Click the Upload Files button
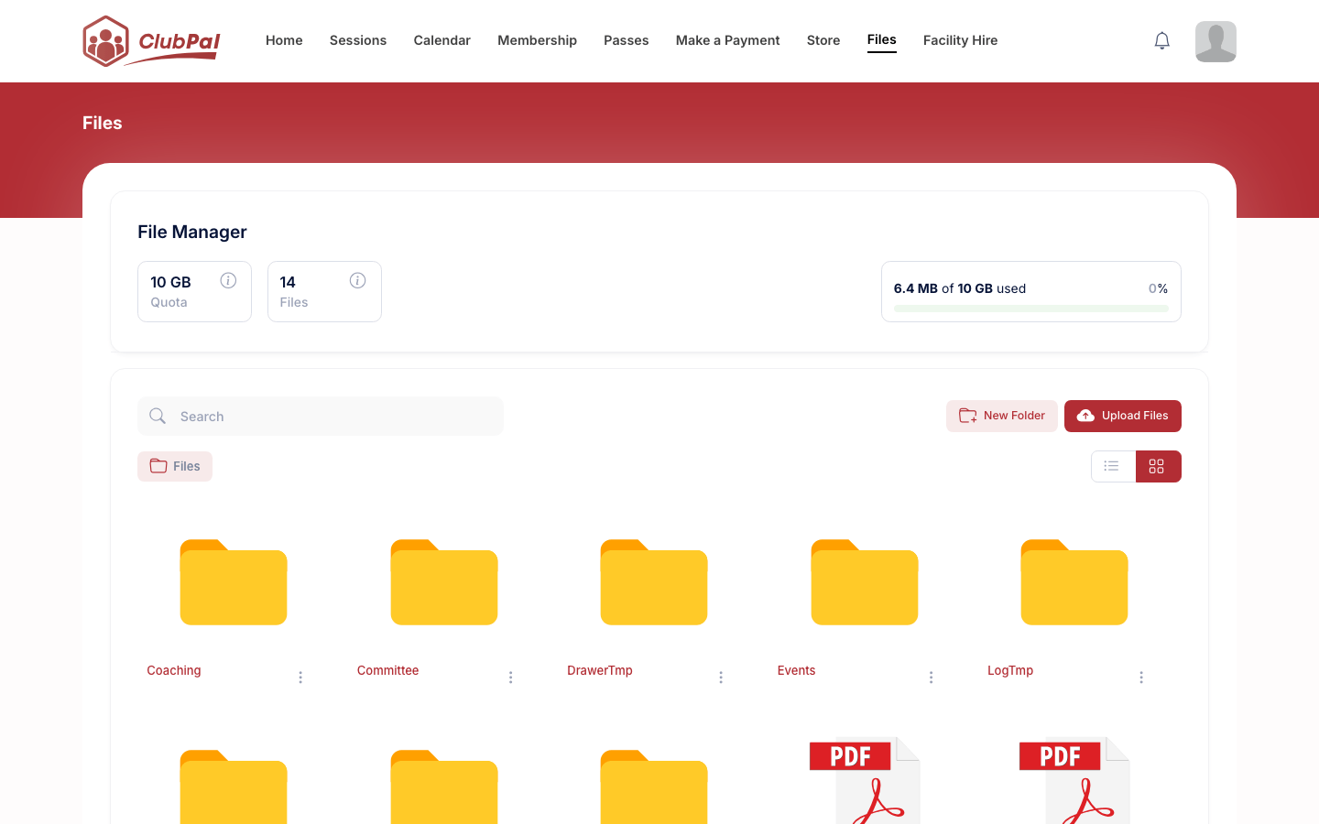1319x824 pixels. pos(1123,416)
